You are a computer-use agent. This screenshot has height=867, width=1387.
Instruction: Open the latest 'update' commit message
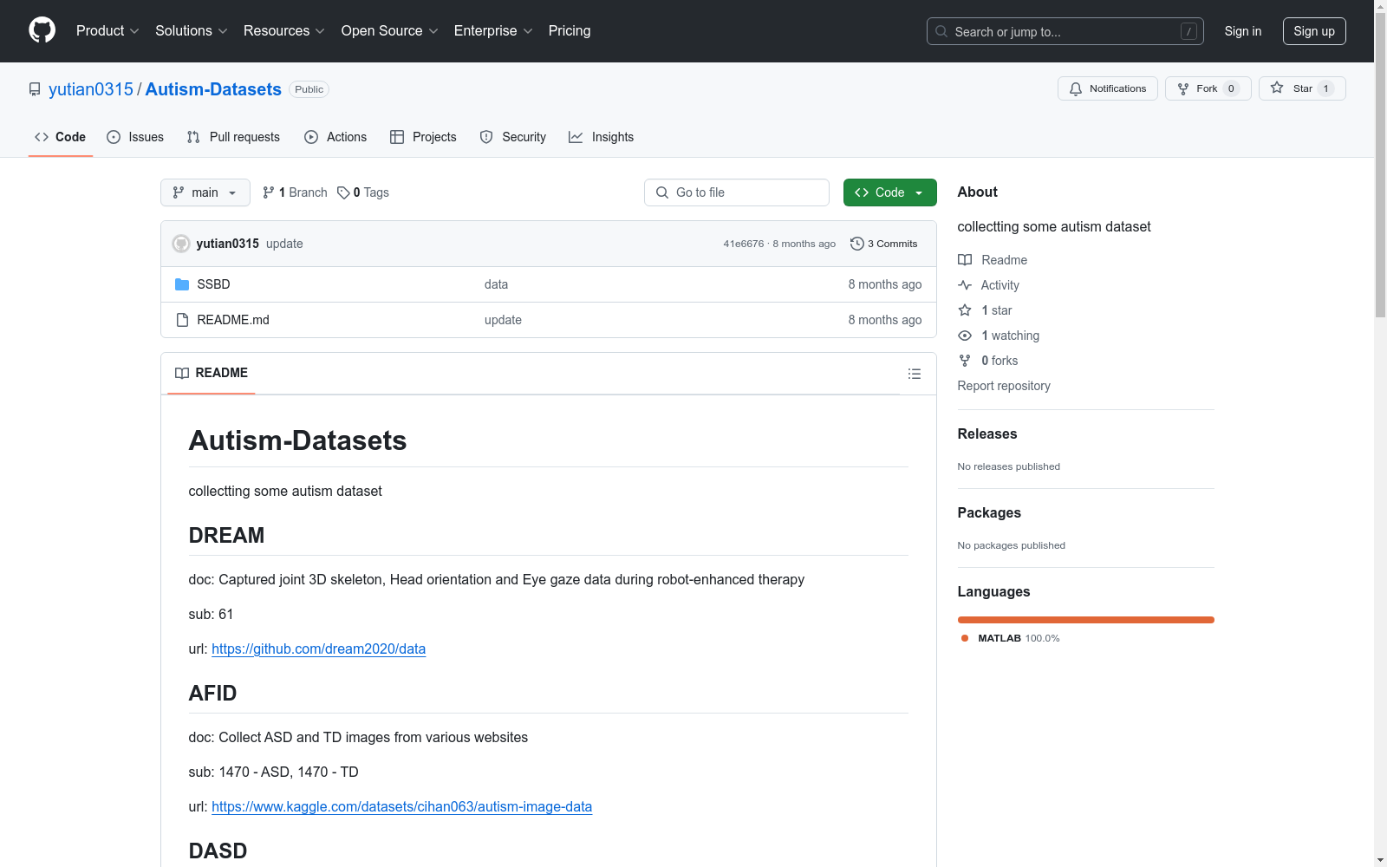[x=284, y=244]
